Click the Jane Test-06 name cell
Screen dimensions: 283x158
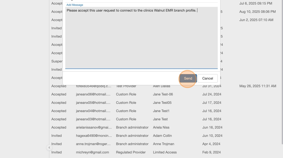pos(163,94)
